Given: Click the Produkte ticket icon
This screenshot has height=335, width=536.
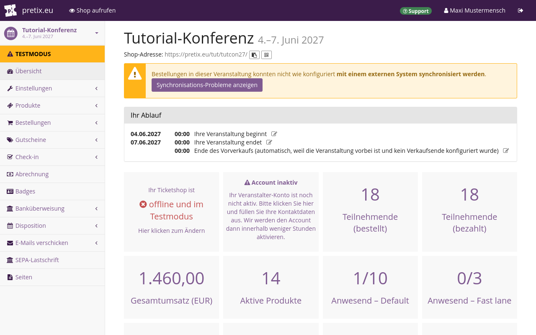Looking at the screenshot, I should click(10, 106).
